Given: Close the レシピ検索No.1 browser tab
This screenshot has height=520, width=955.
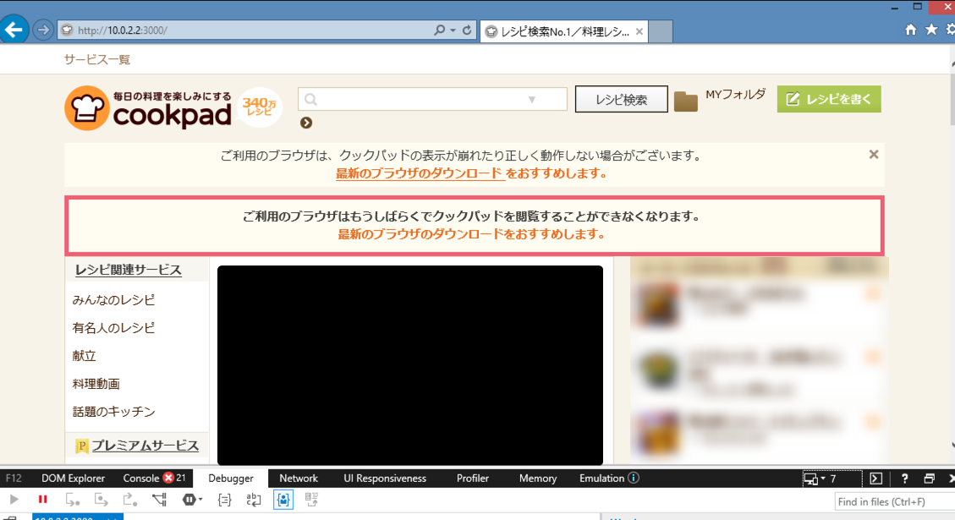Looking at the screenshot, I should [x=639, y=31].
